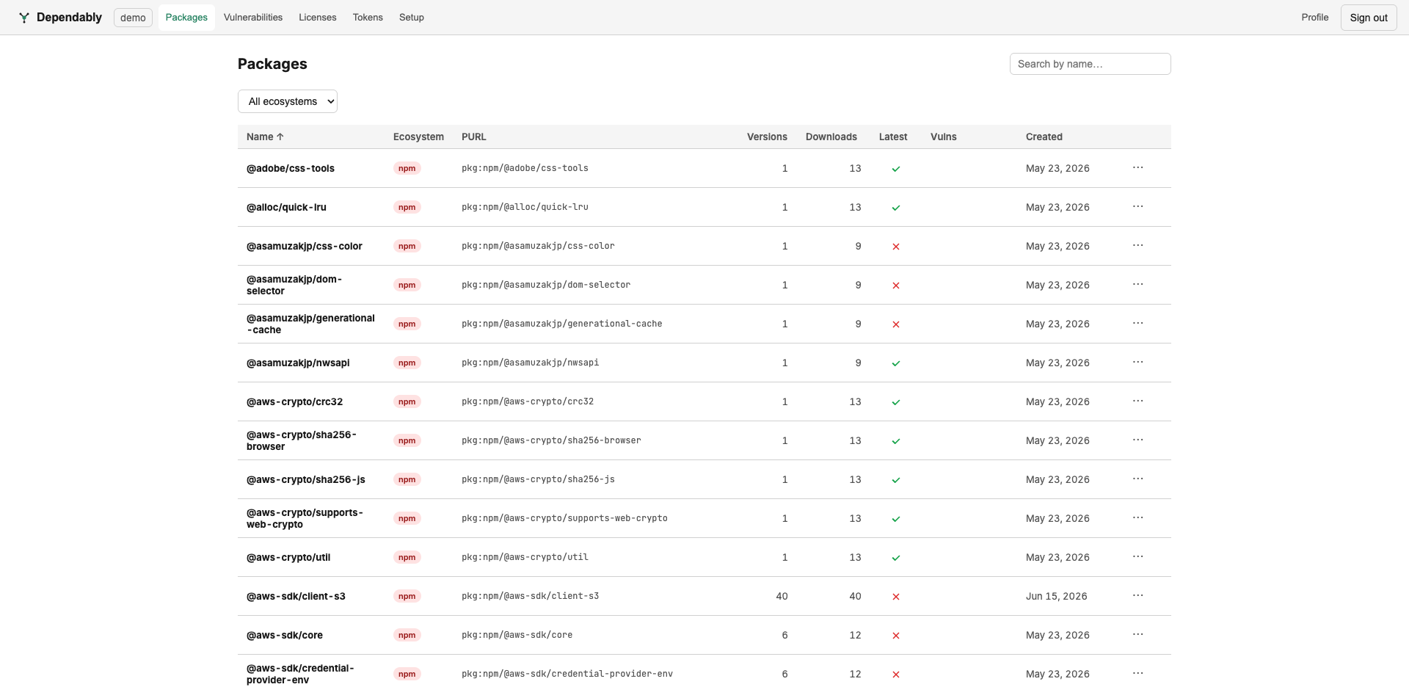Sort by the PURL column header
Screen dimensions: 1409x687
pyautogui.click(x=474, y=137)
